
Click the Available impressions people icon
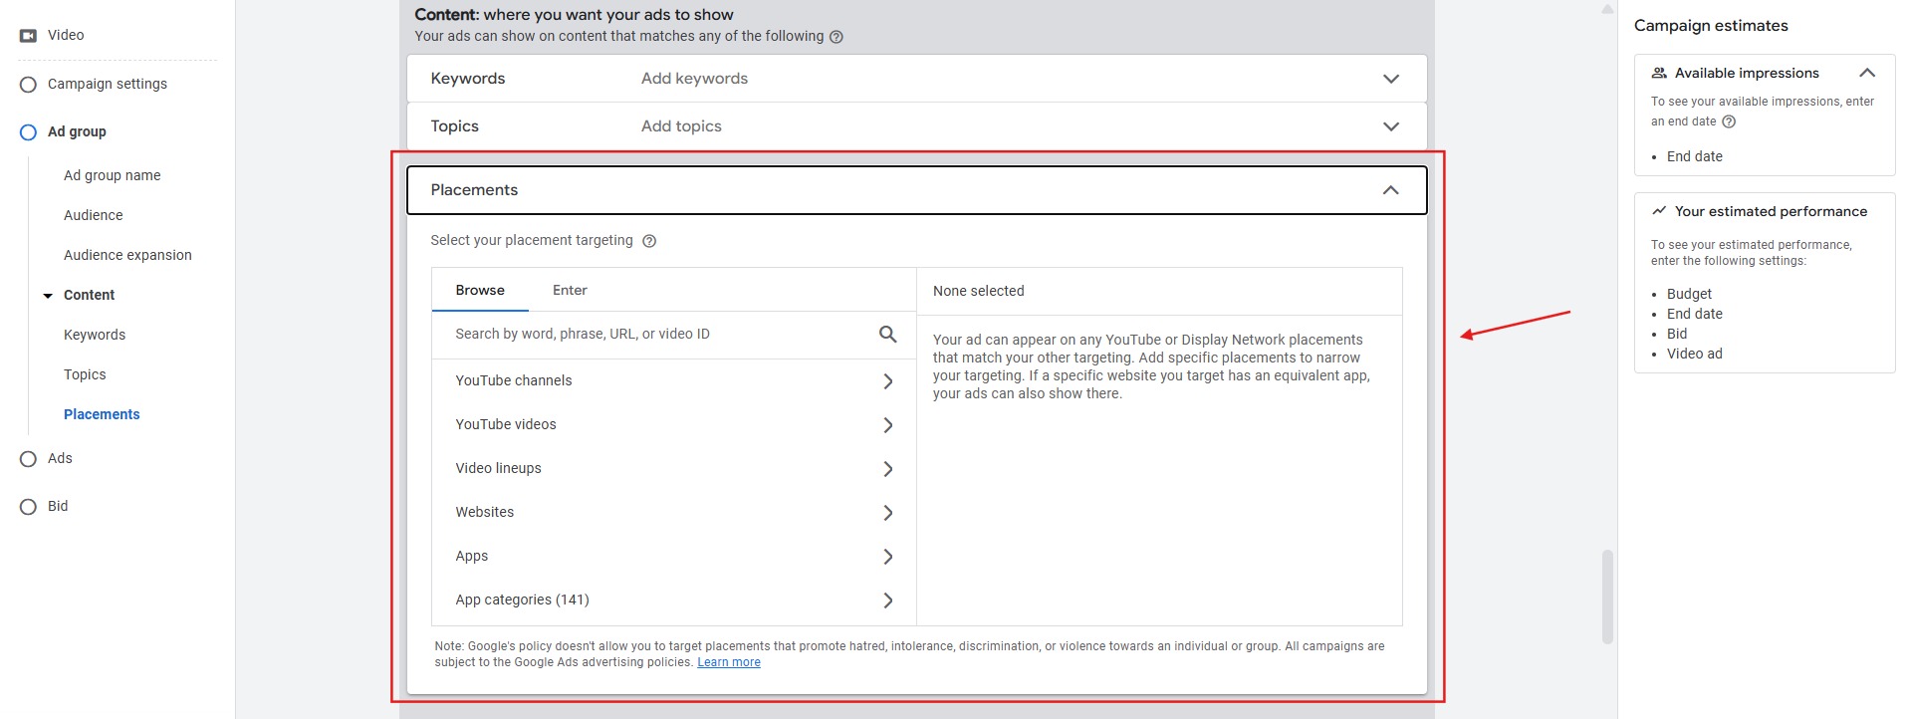(1659, 73)
